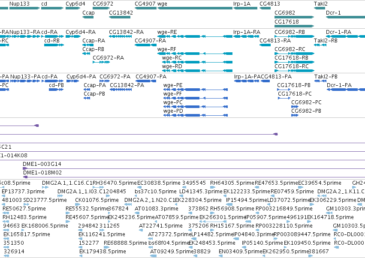Click the CG4907-PA protein feature
Viewport: 365px width, 258px height.
(146, 81)
